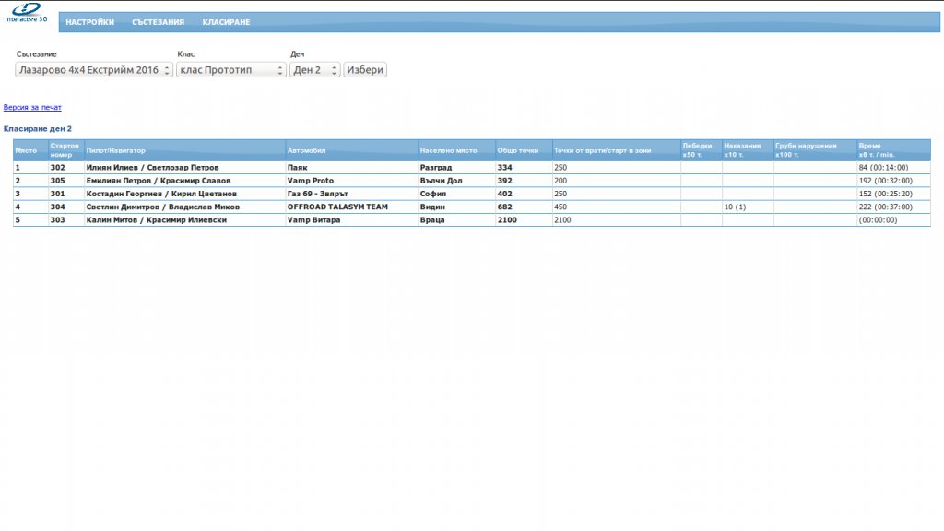Select the row Калин Митов / Красимир Илиевски

coord(472,220)
